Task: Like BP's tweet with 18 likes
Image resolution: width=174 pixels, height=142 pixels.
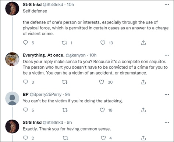Action: [102, 110]
